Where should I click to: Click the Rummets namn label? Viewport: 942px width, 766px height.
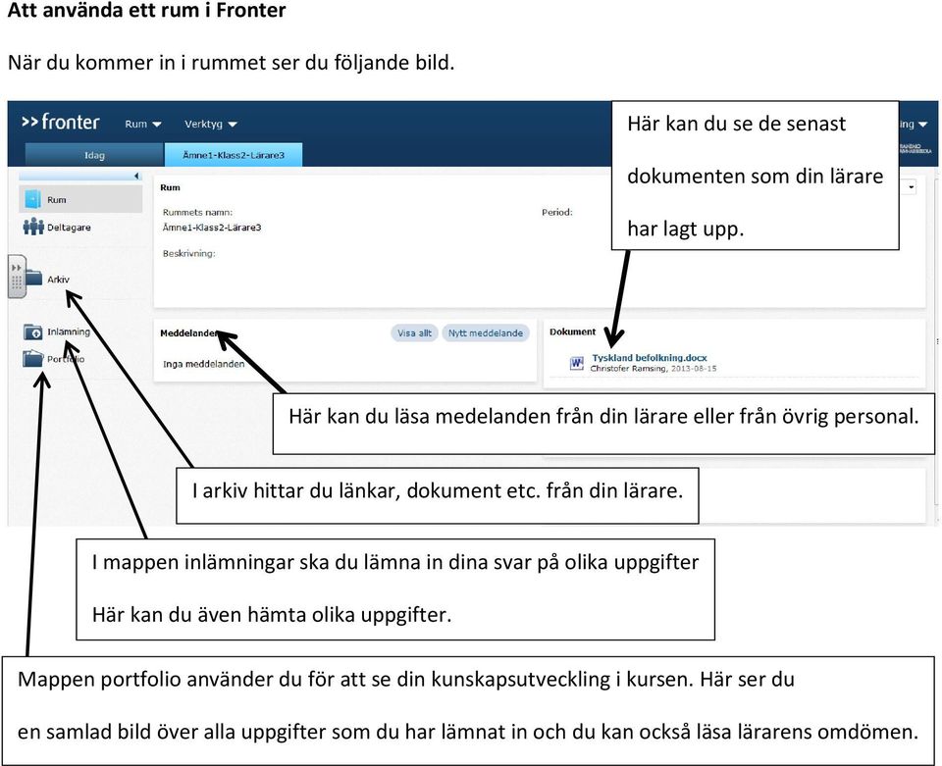[x=197, y=212]
